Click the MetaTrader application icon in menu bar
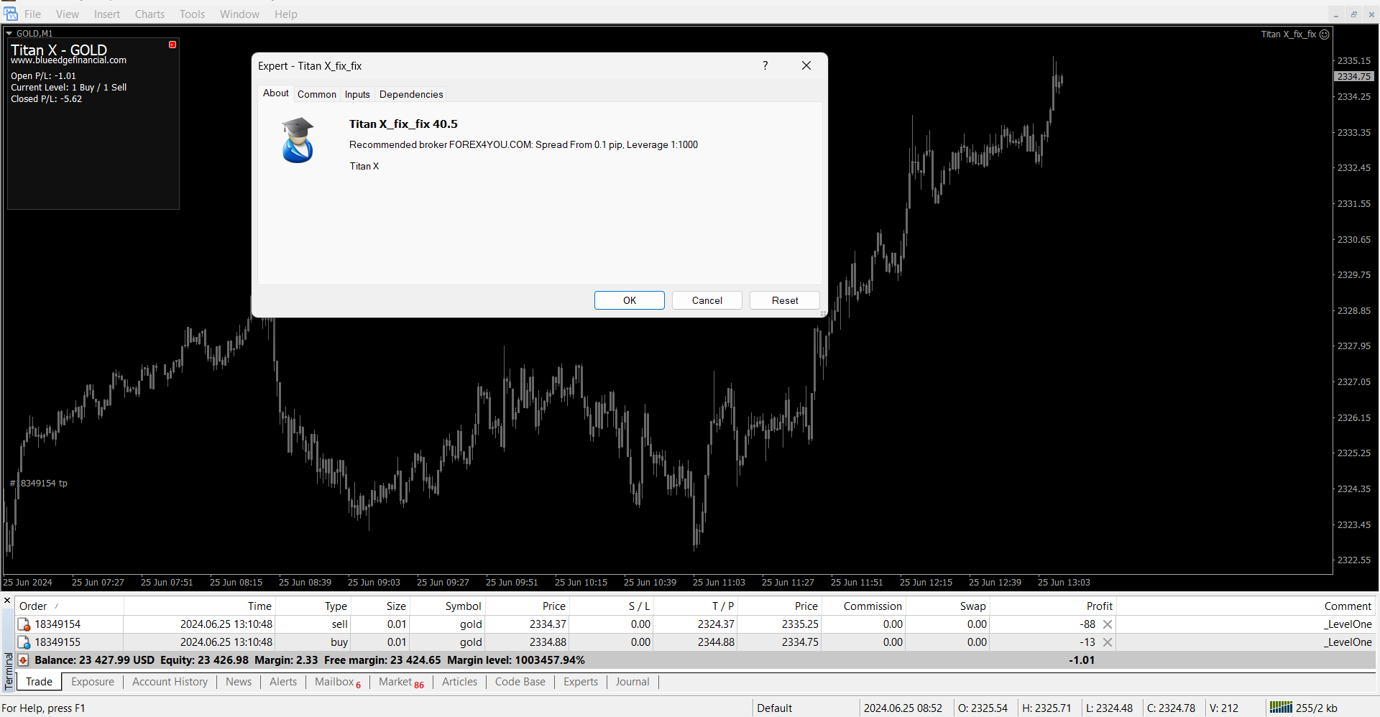This screenshot has height=717, width=1380. click(11, 14)
